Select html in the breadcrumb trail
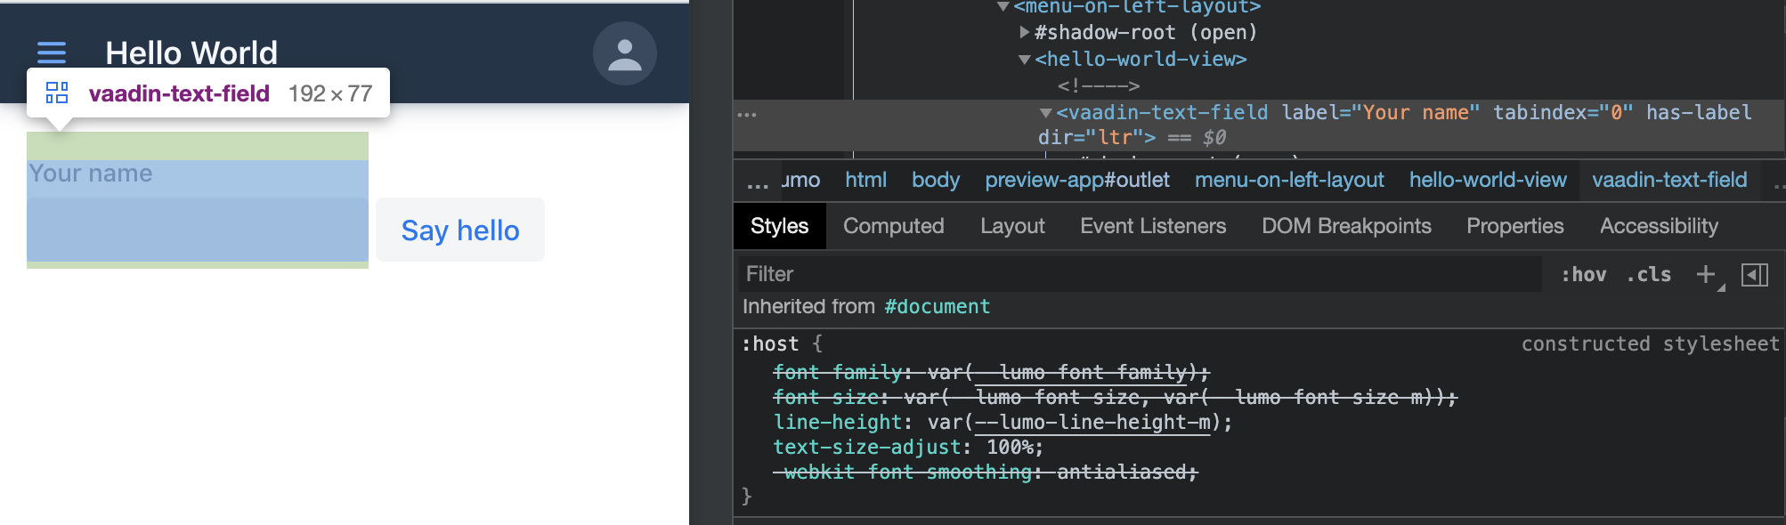Viewport: 1786px width, 525px height. click(x=865, y=180)
